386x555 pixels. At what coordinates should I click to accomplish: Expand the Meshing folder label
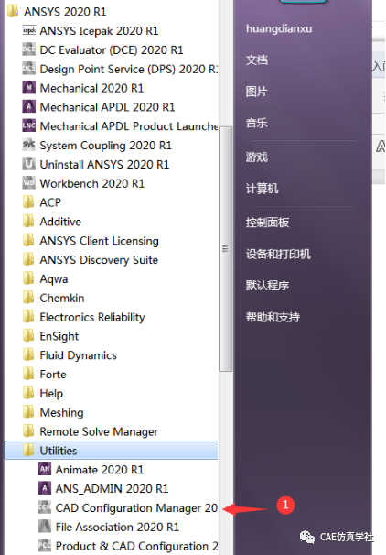(x=61, y=413)
